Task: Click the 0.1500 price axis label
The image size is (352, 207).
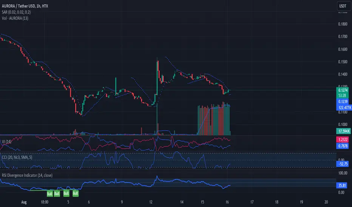Action: [x=343, y=62]
